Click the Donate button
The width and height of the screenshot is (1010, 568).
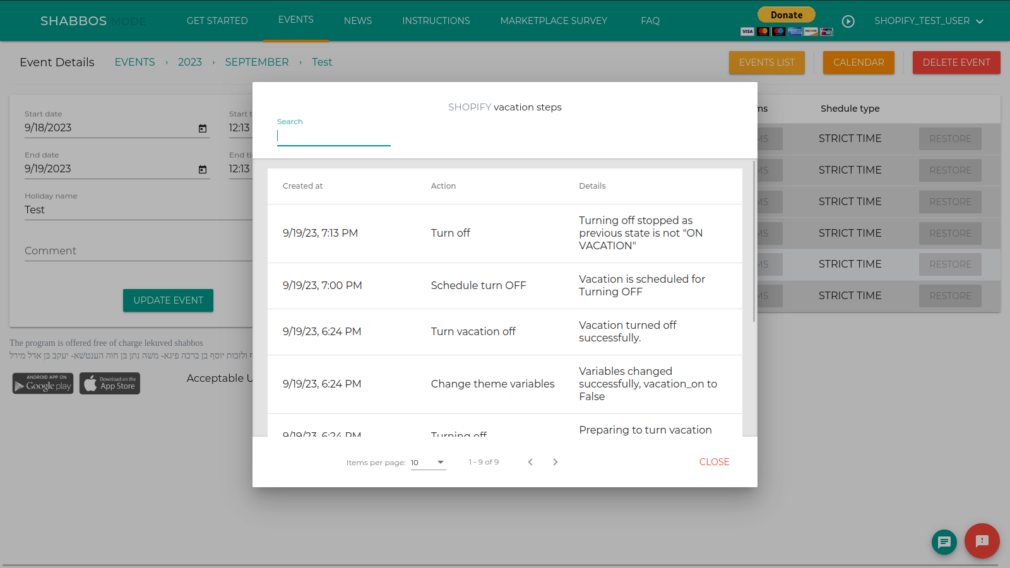coord(787,15)
